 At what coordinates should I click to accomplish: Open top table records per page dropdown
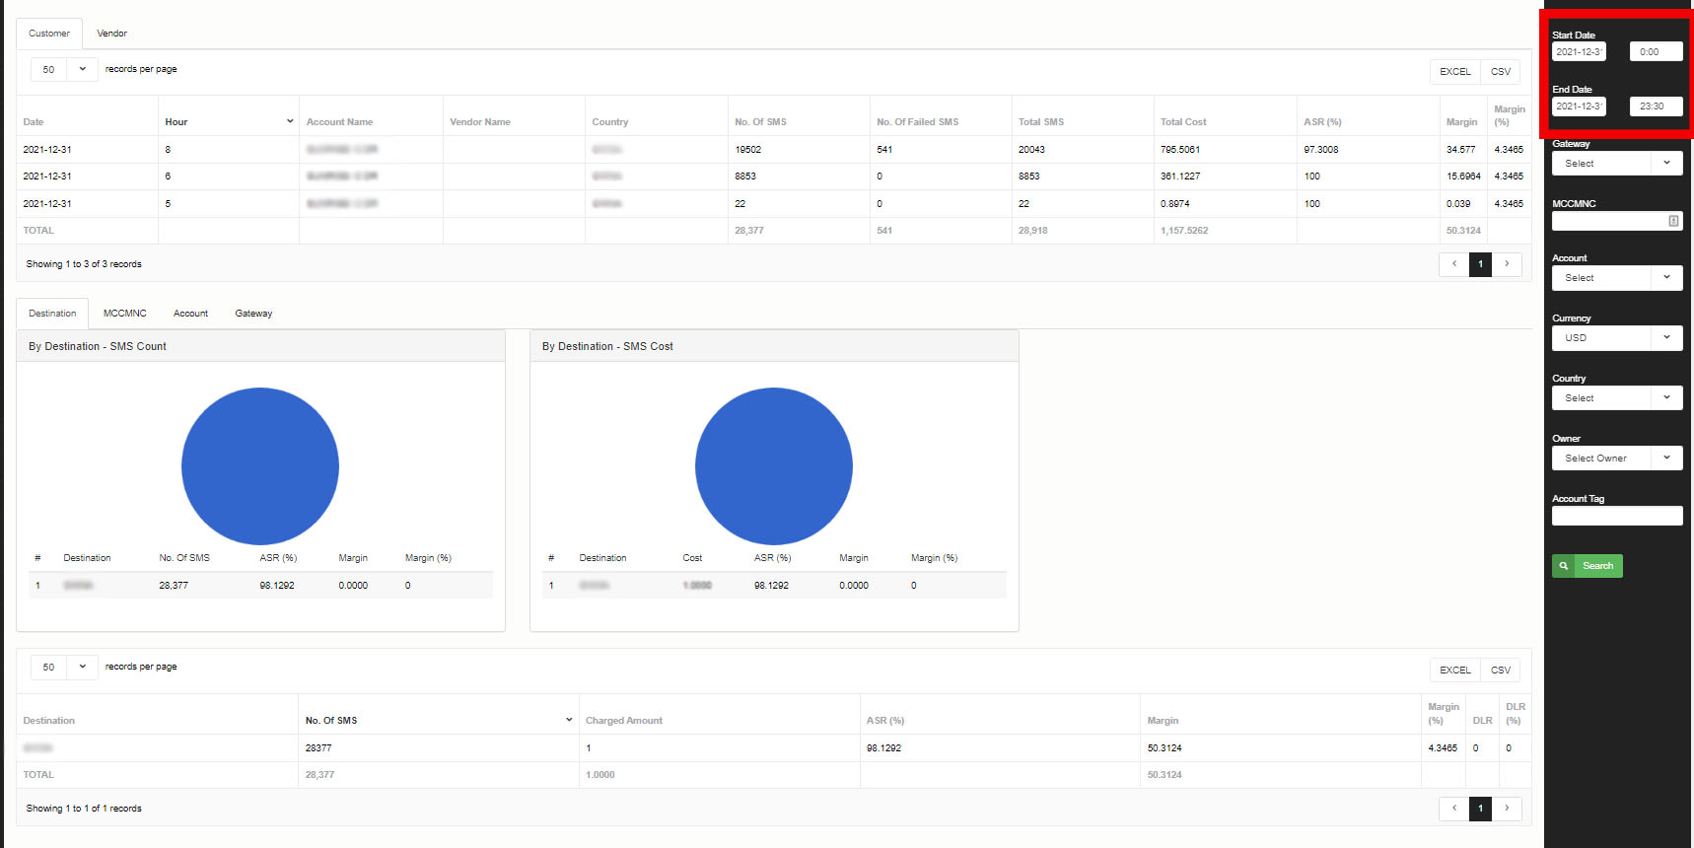click(64, 69)
